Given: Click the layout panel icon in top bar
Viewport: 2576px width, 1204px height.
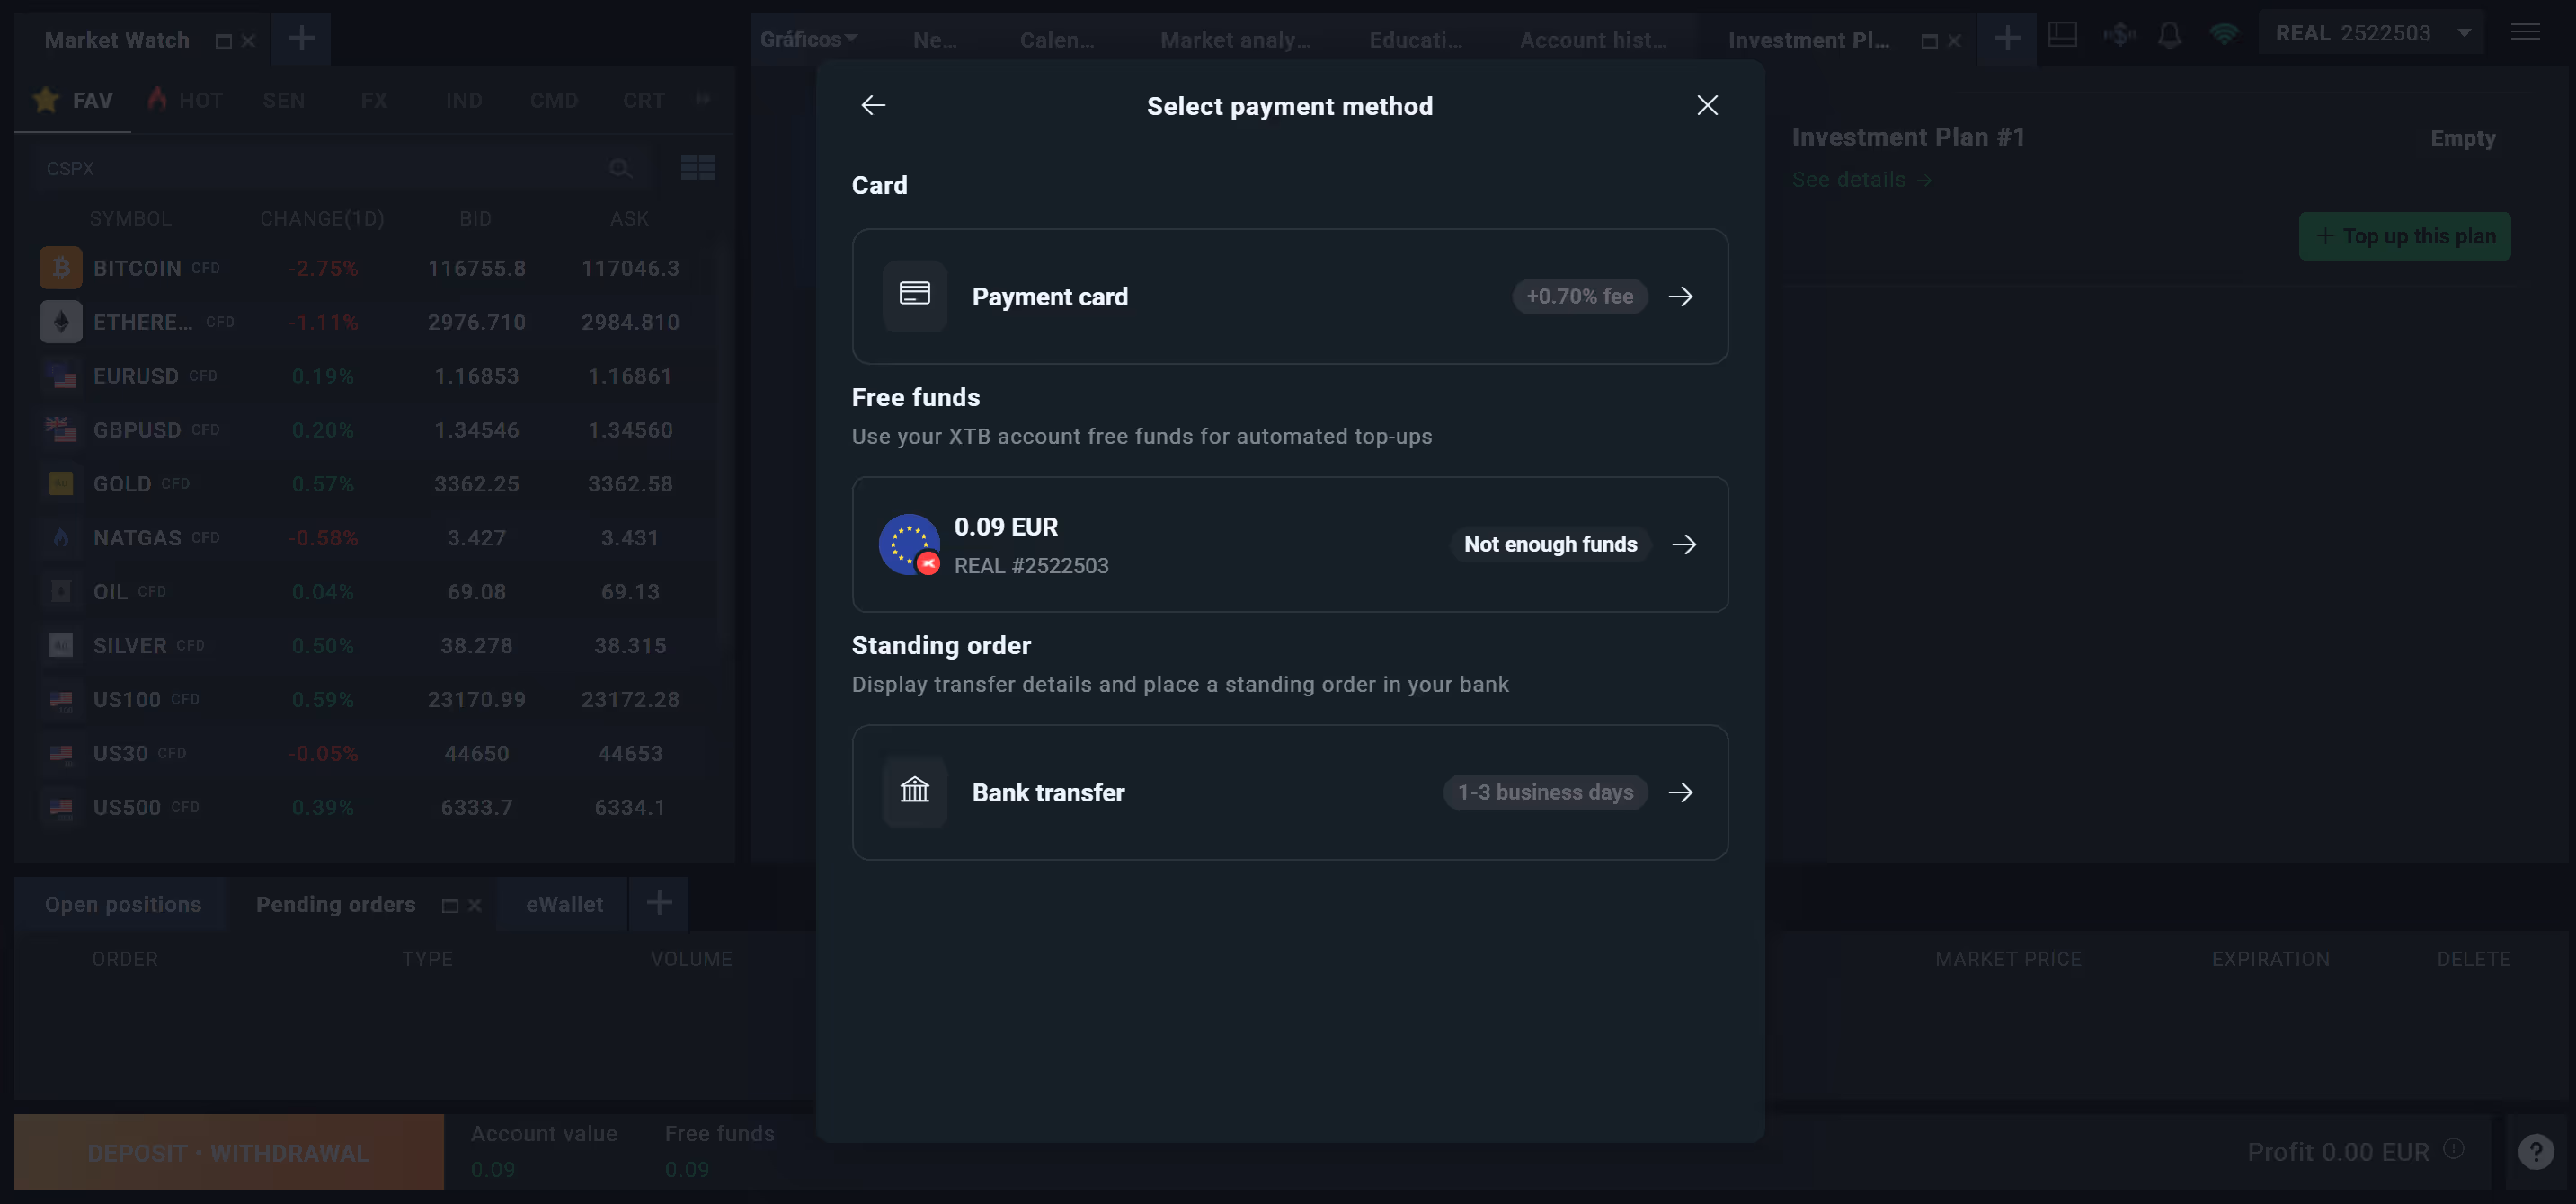Looking at the screenshot, I should coord(2062,34).
